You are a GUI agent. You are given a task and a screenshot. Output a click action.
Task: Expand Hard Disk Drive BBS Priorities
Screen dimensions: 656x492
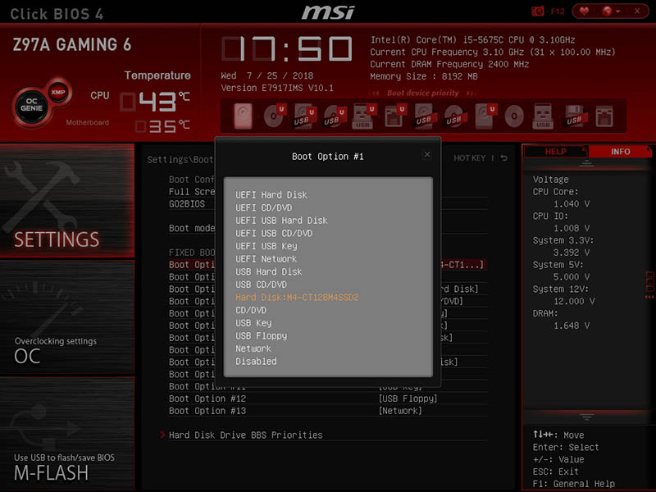pos(245,435)
